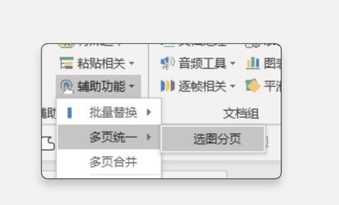This screenshot has height=205, width=339.
Task: Click the 逐帧相关 frames icon
Action: (x=168, y=86)
